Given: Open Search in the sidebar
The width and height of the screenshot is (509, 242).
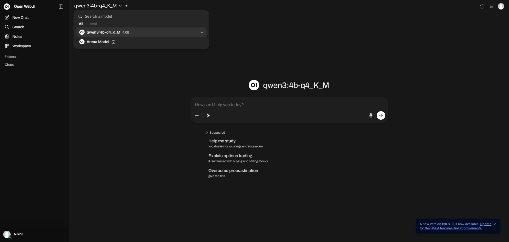Looking at the screenshot, I should click(x=34, y=27).
